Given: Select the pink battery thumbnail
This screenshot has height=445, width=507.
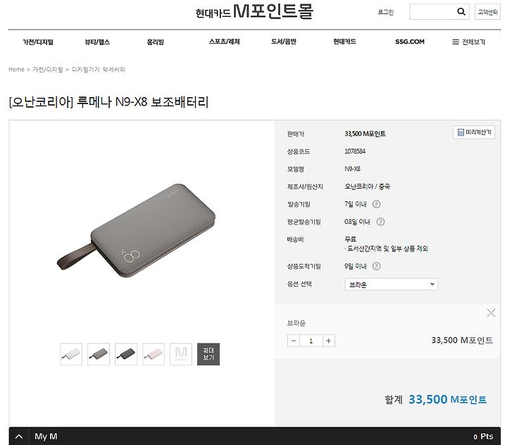Looking at the screenshot, I should click(154, 354).
